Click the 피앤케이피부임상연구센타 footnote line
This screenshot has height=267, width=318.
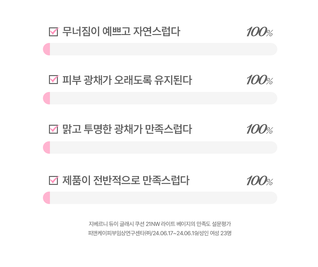(x=160, y=233)
